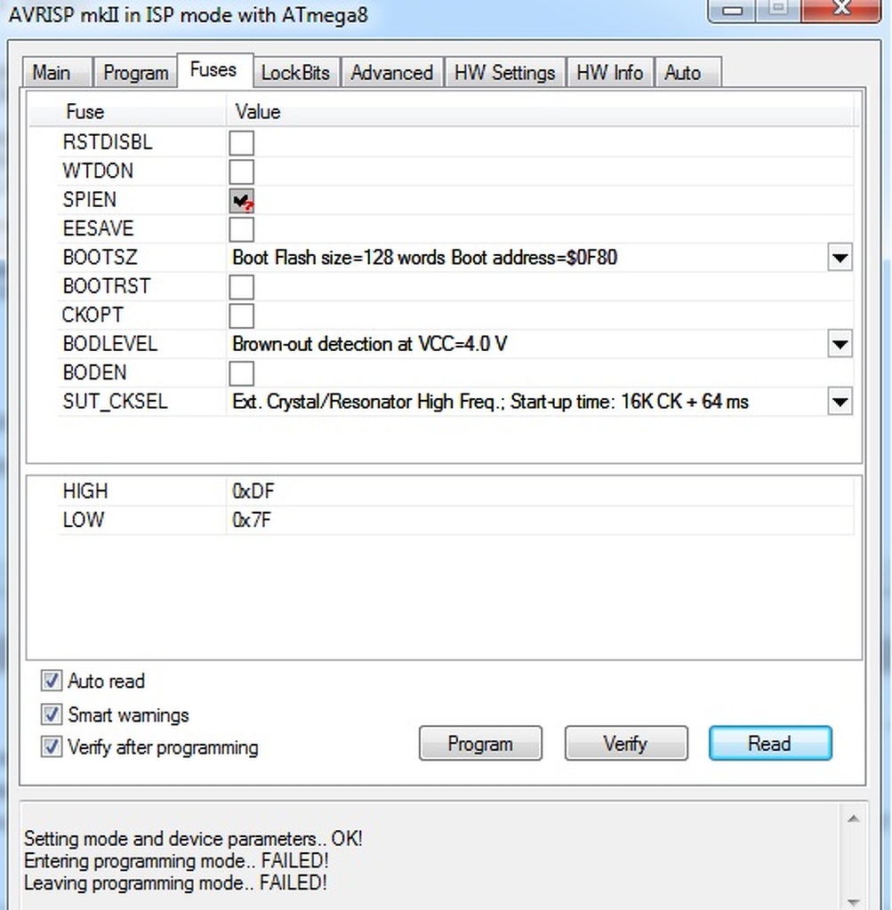Viewport: 892px width, 910px height.
Task: Click the HIGH fuse byte label
Action: point(85,491)
